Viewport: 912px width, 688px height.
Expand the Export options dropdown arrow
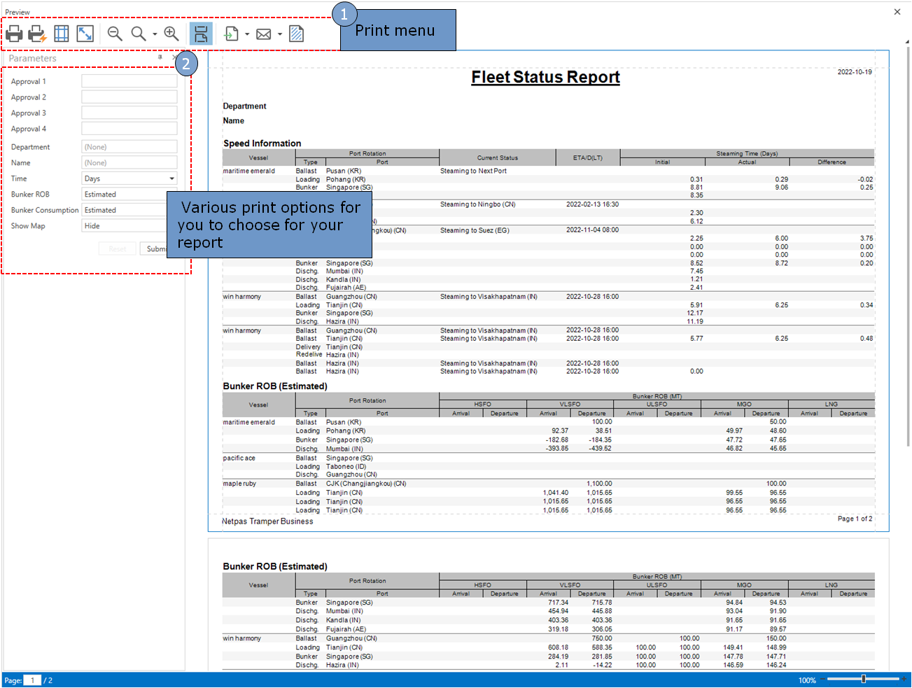pos(247,34)
